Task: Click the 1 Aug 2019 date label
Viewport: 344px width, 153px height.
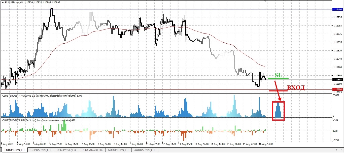Action: [x=7, y=144]
